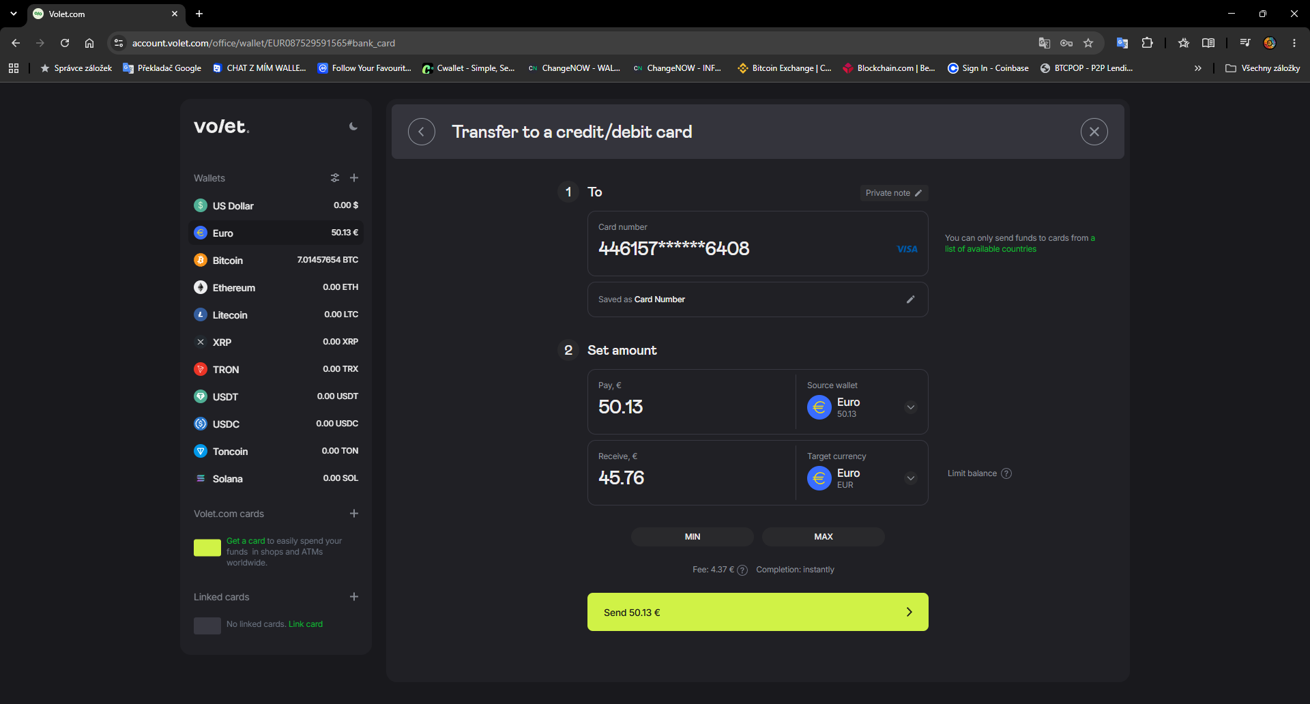Open Limit balance help icon

(x=1006, y=473)
